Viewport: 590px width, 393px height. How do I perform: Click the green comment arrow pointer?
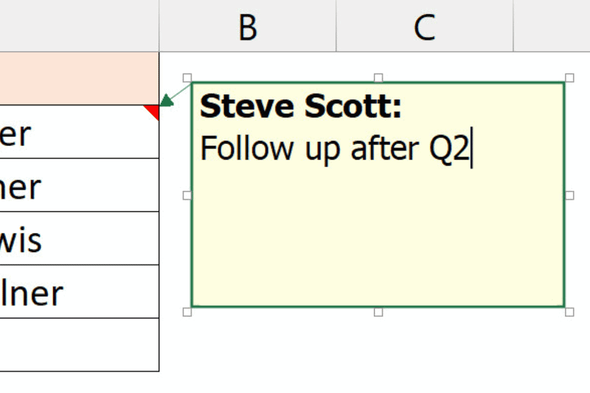coord(167,101)
